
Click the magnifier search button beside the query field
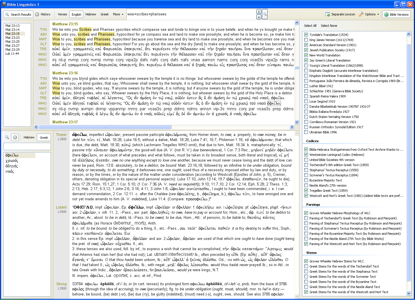[265, 14]
